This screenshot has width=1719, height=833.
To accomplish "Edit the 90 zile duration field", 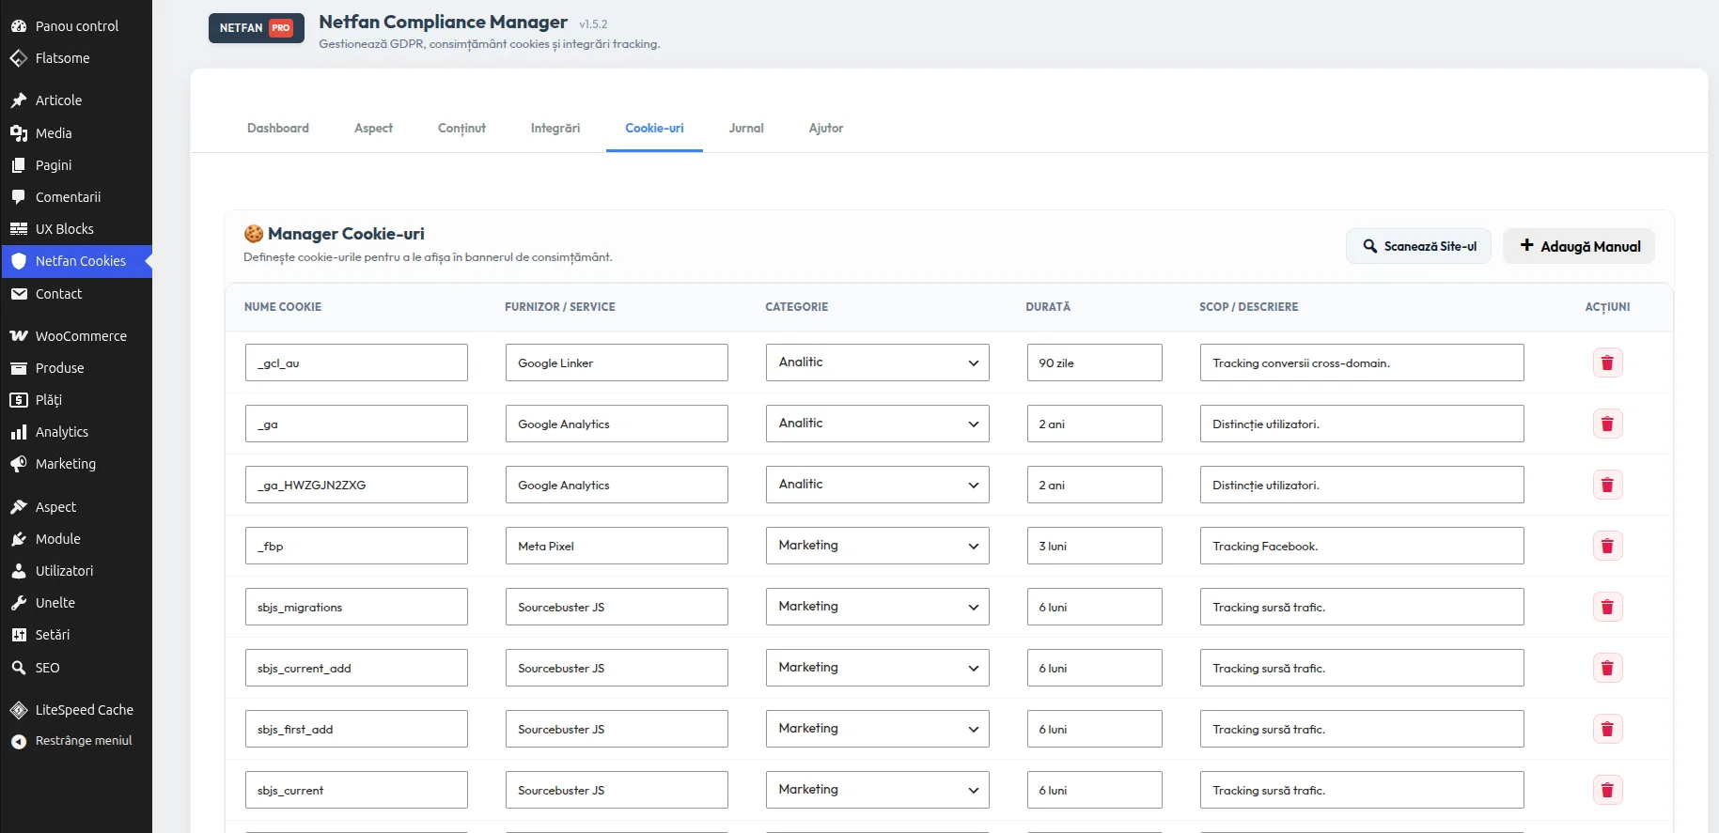I will [x=1094, y=363].
